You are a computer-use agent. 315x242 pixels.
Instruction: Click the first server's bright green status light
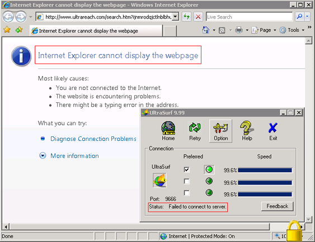[x=209, y=169]
